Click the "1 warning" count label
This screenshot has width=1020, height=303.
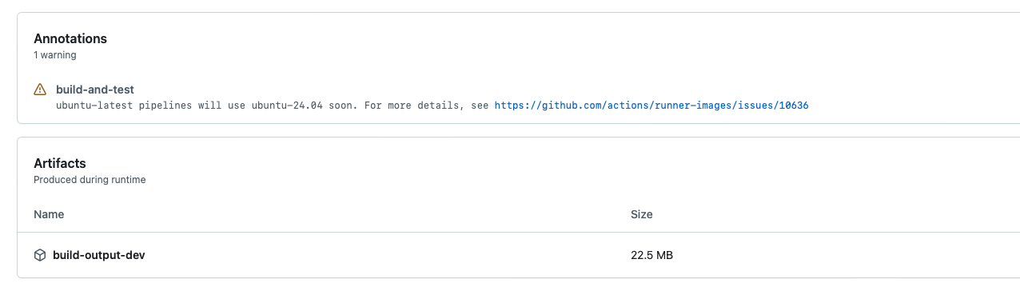55,55
